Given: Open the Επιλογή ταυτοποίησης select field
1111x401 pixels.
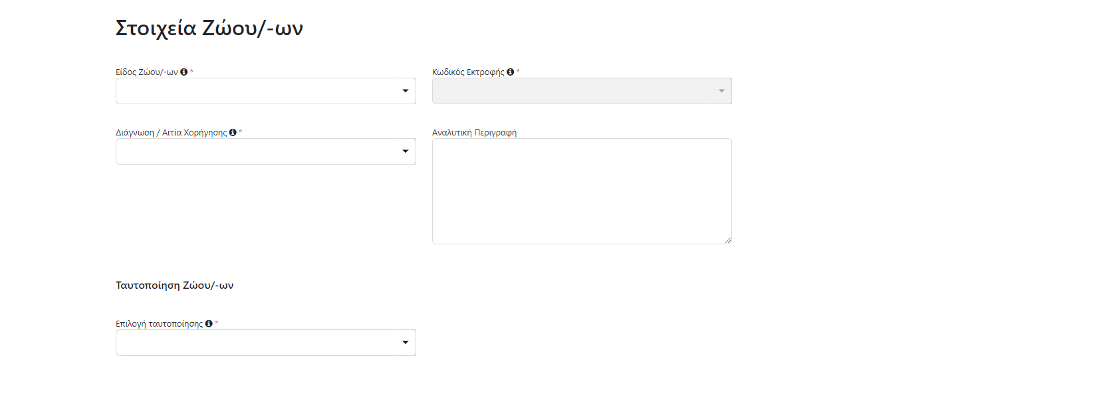Looking at the screenshot, I should [x=266, y=343].
